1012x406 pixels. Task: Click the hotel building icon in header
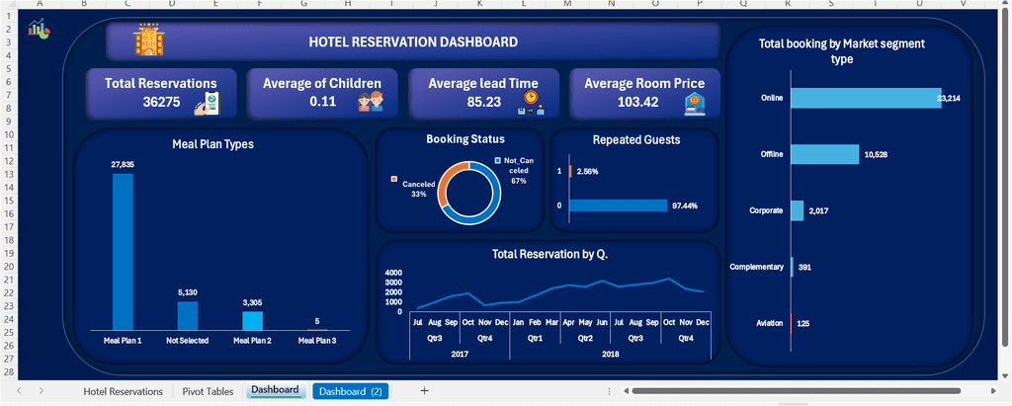(x=149, y=41)
